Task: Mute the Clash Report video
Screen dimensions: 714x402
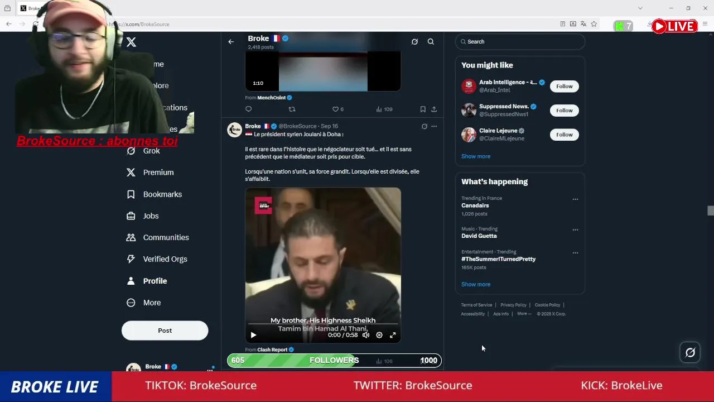Action: point(366,335)
